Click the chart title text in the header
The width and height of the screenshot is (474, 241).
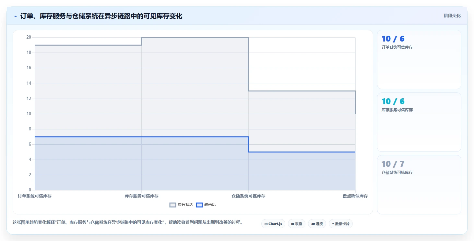point(101,16)
